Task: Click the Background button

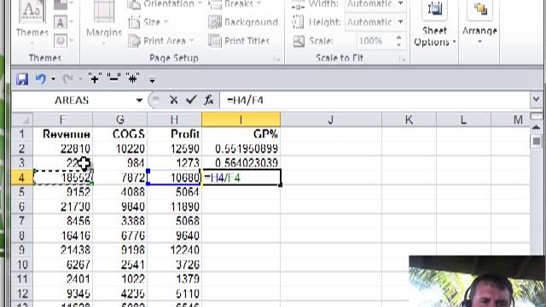Action: 243,22
